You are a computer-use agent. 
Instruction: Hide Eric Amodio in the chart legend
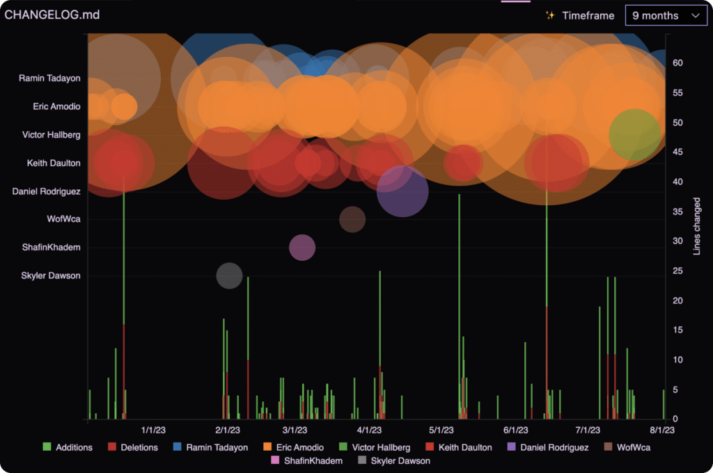(x=295, y=447)
